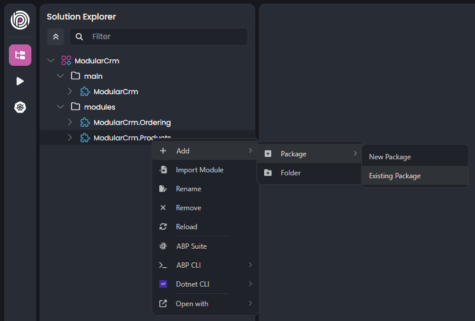The height and width of the screenshot is (321, 475).
Task: Click the Open with external icon
Action: (x=163, y=303)
